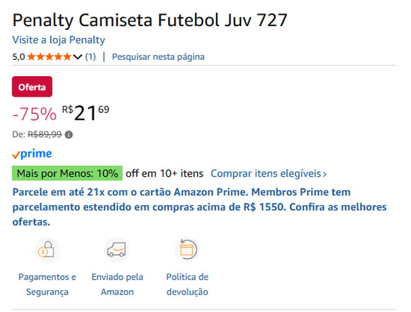Click the green Mais por Menos: 10% badge

pyautogui.click(x=67, y=173)
